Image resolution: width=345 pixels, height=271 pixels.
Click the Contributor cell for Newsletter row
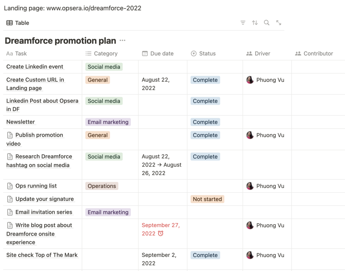(318, 122)
